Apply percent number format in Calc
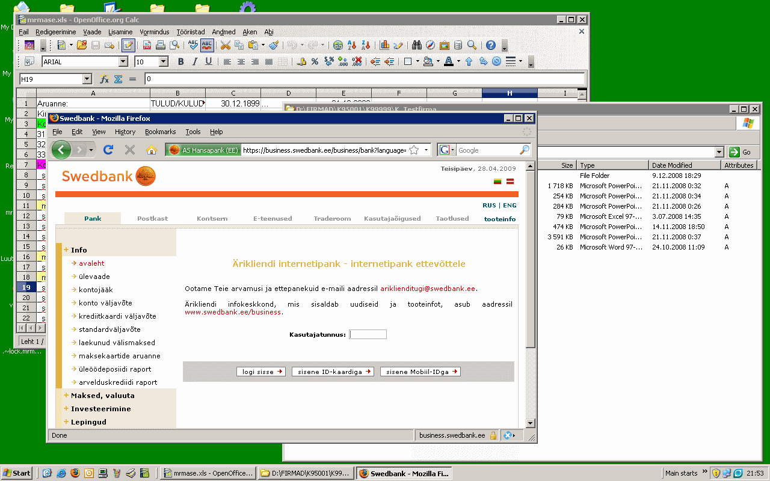 pos(315,61)
